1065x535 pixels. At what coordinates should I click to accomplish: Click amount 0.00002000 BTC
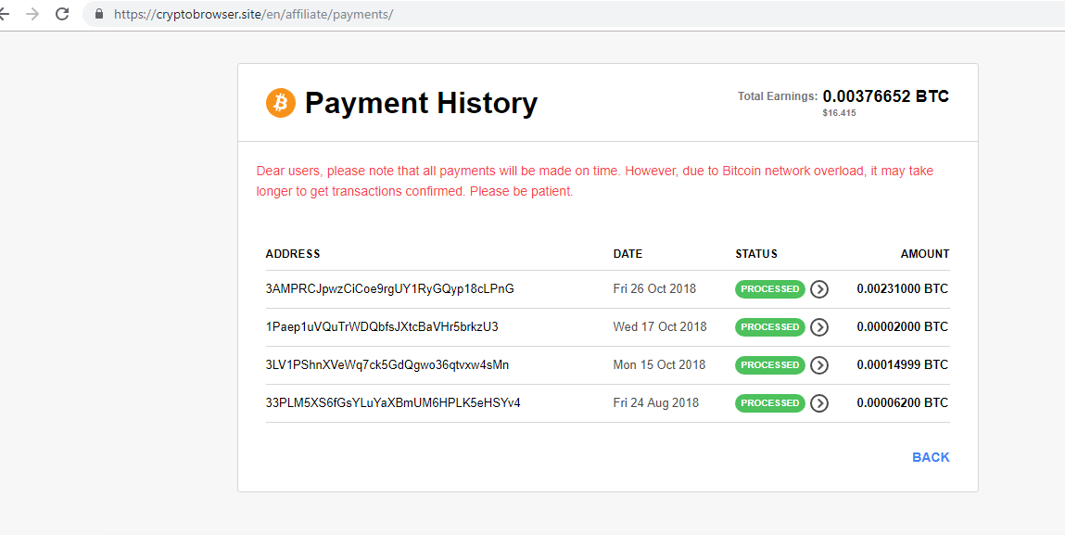pyautogui.click(x=903, y=327)
